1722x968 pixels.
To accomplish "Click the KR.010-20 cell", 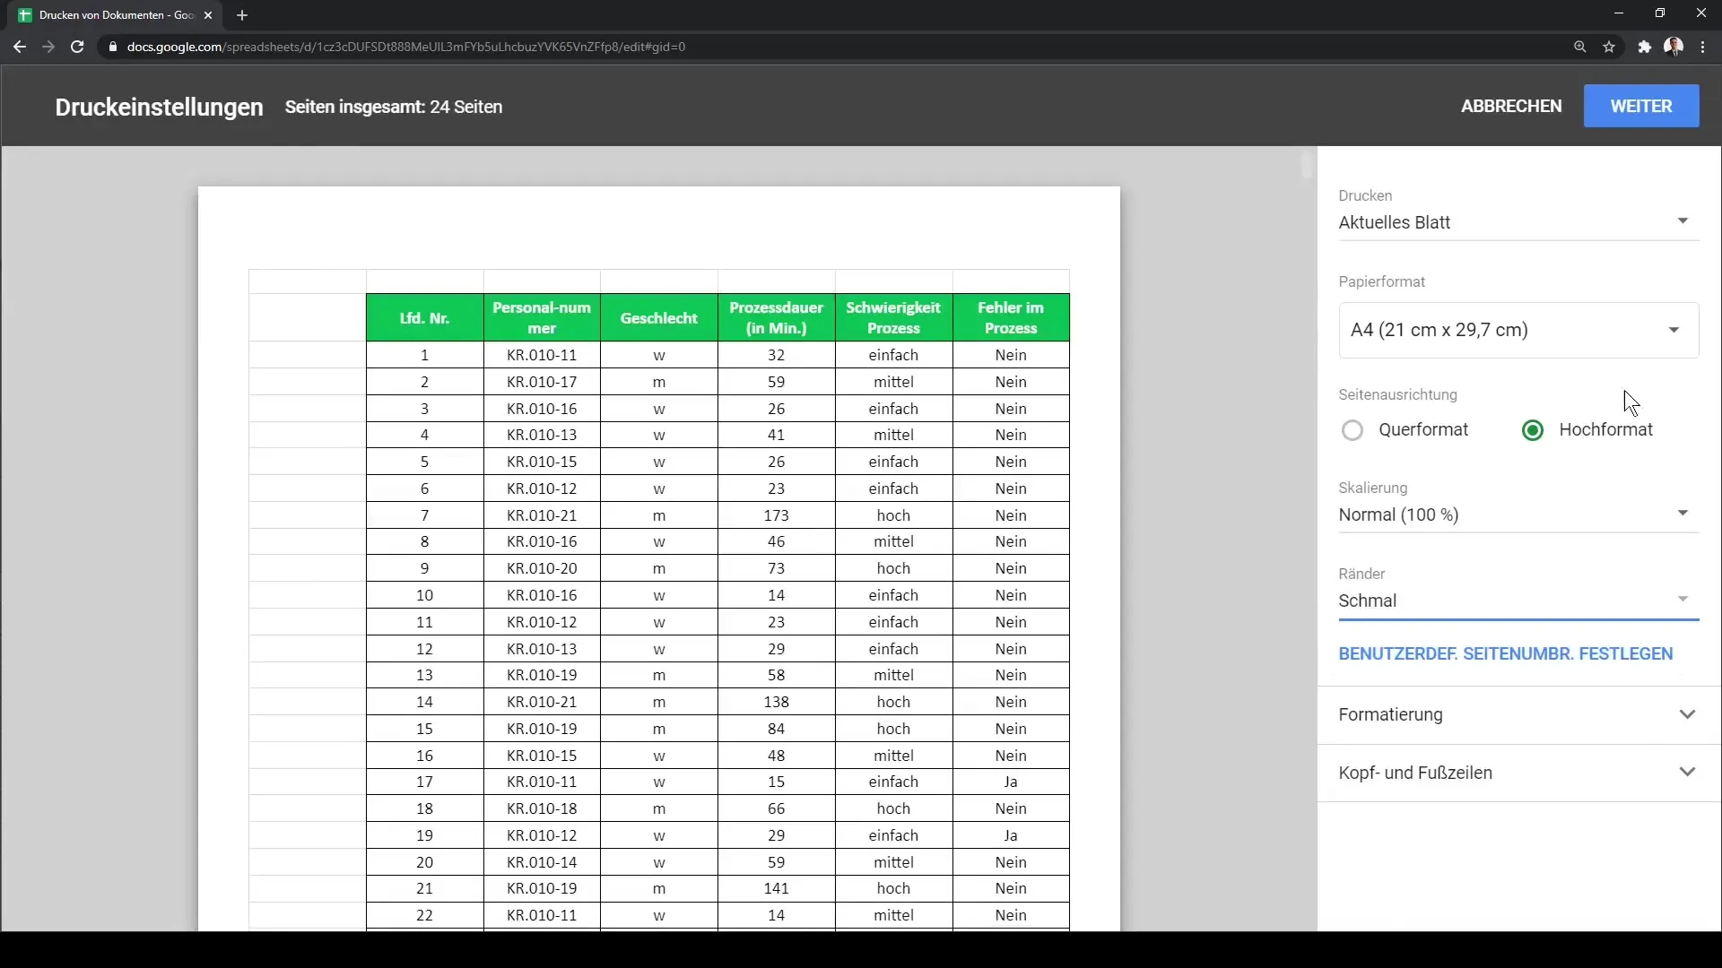I will click(542, 568).
